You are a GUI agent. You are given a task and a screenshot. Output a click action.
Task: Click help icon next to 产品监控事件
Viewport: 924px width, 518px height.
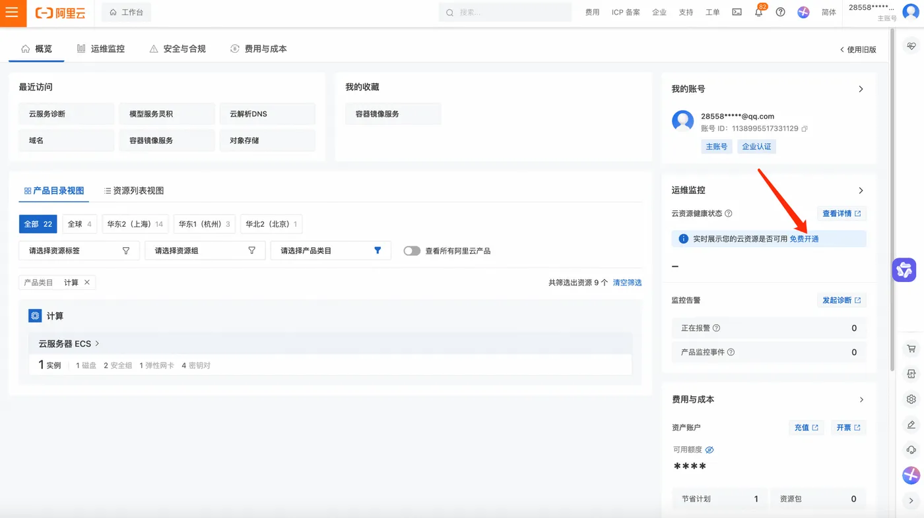coord(731,353)
